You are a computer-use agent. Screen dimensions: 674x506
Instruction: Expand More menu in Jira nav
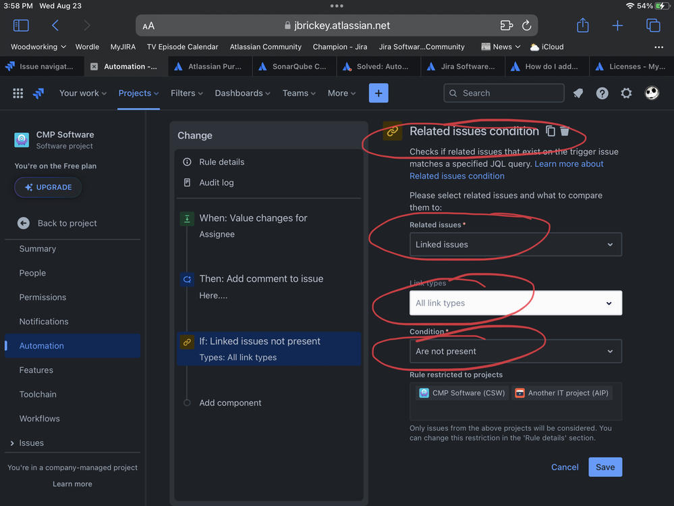pyautogui.click(x=341, y=93)
